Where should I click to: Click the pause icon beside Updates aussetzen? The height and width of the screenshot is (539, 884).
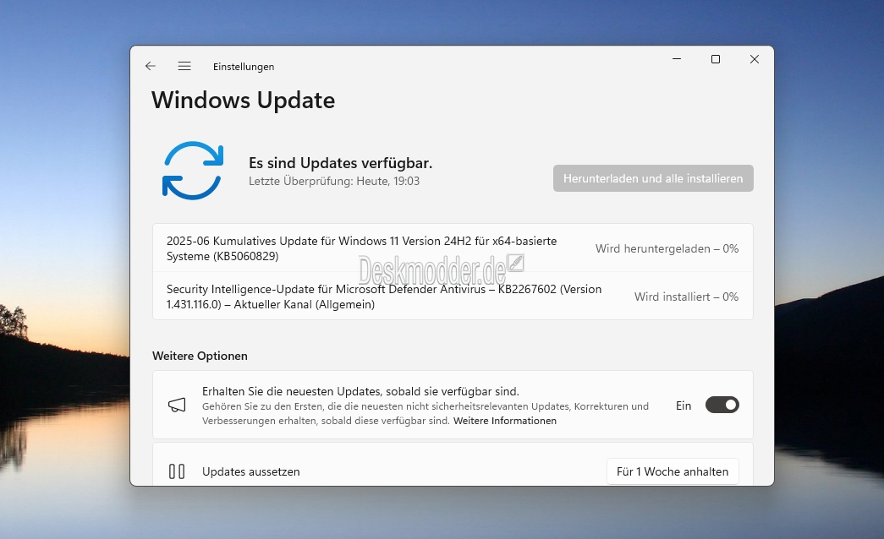(177, 471)
